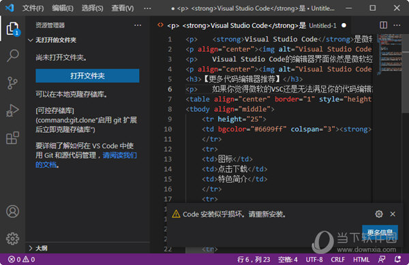
Task: Open the 编辑(E) menu
Action: tap(63, 8)
